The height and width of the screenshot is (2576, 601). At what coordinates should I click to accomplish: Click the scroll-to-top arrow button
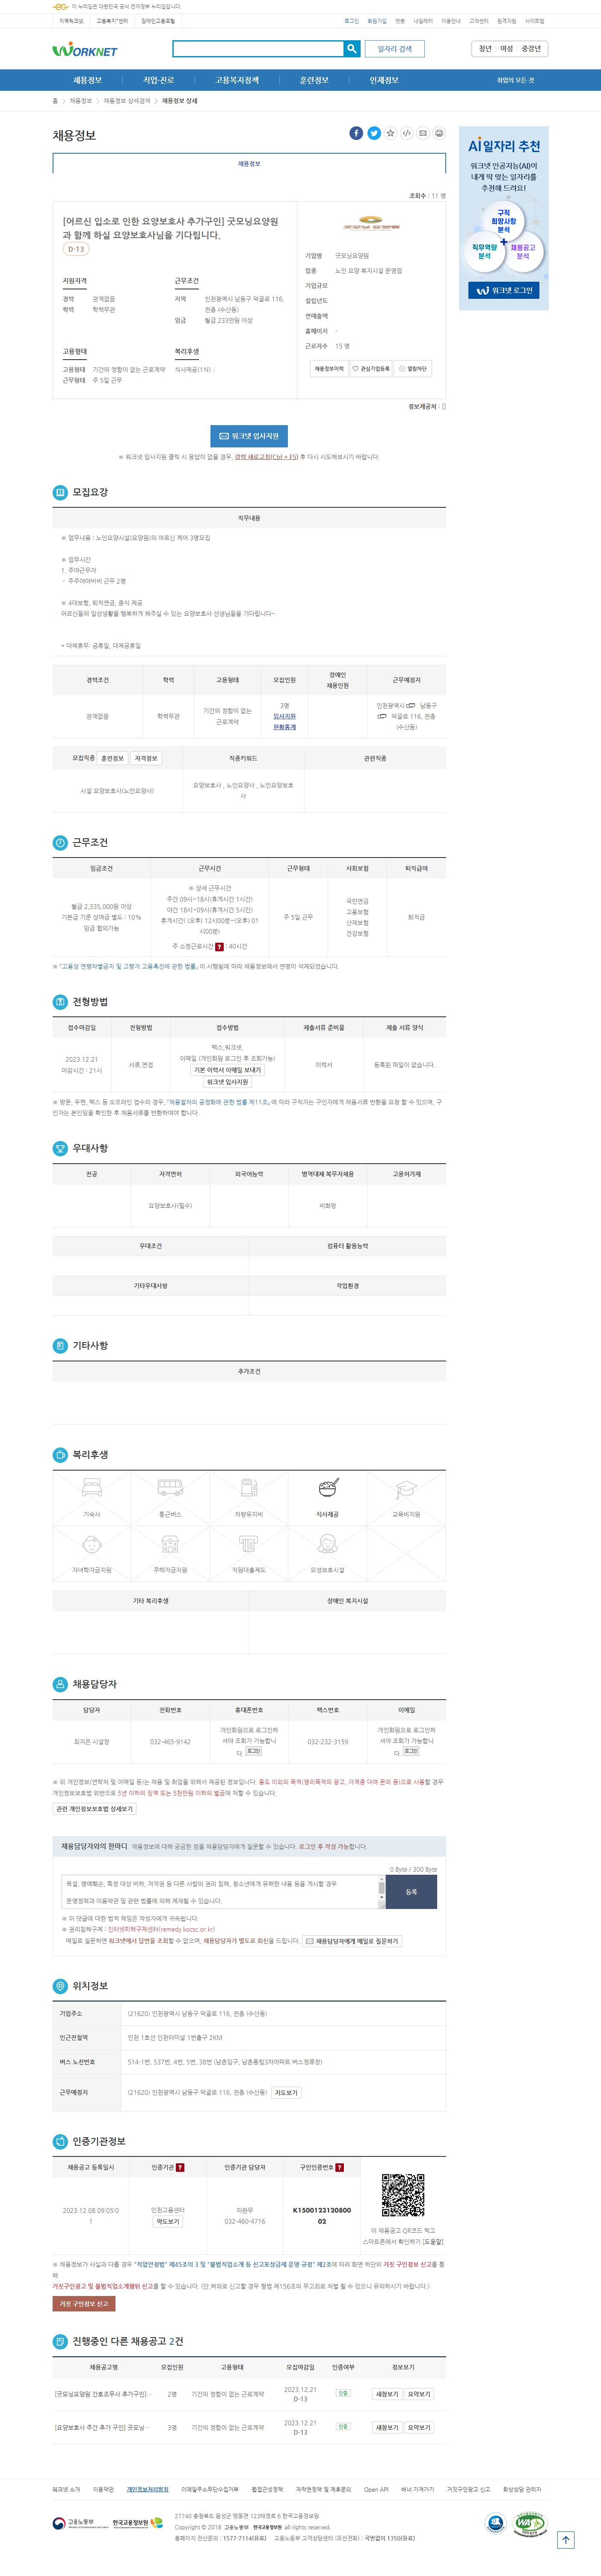pyautogui.click(x=565, y=2539)
